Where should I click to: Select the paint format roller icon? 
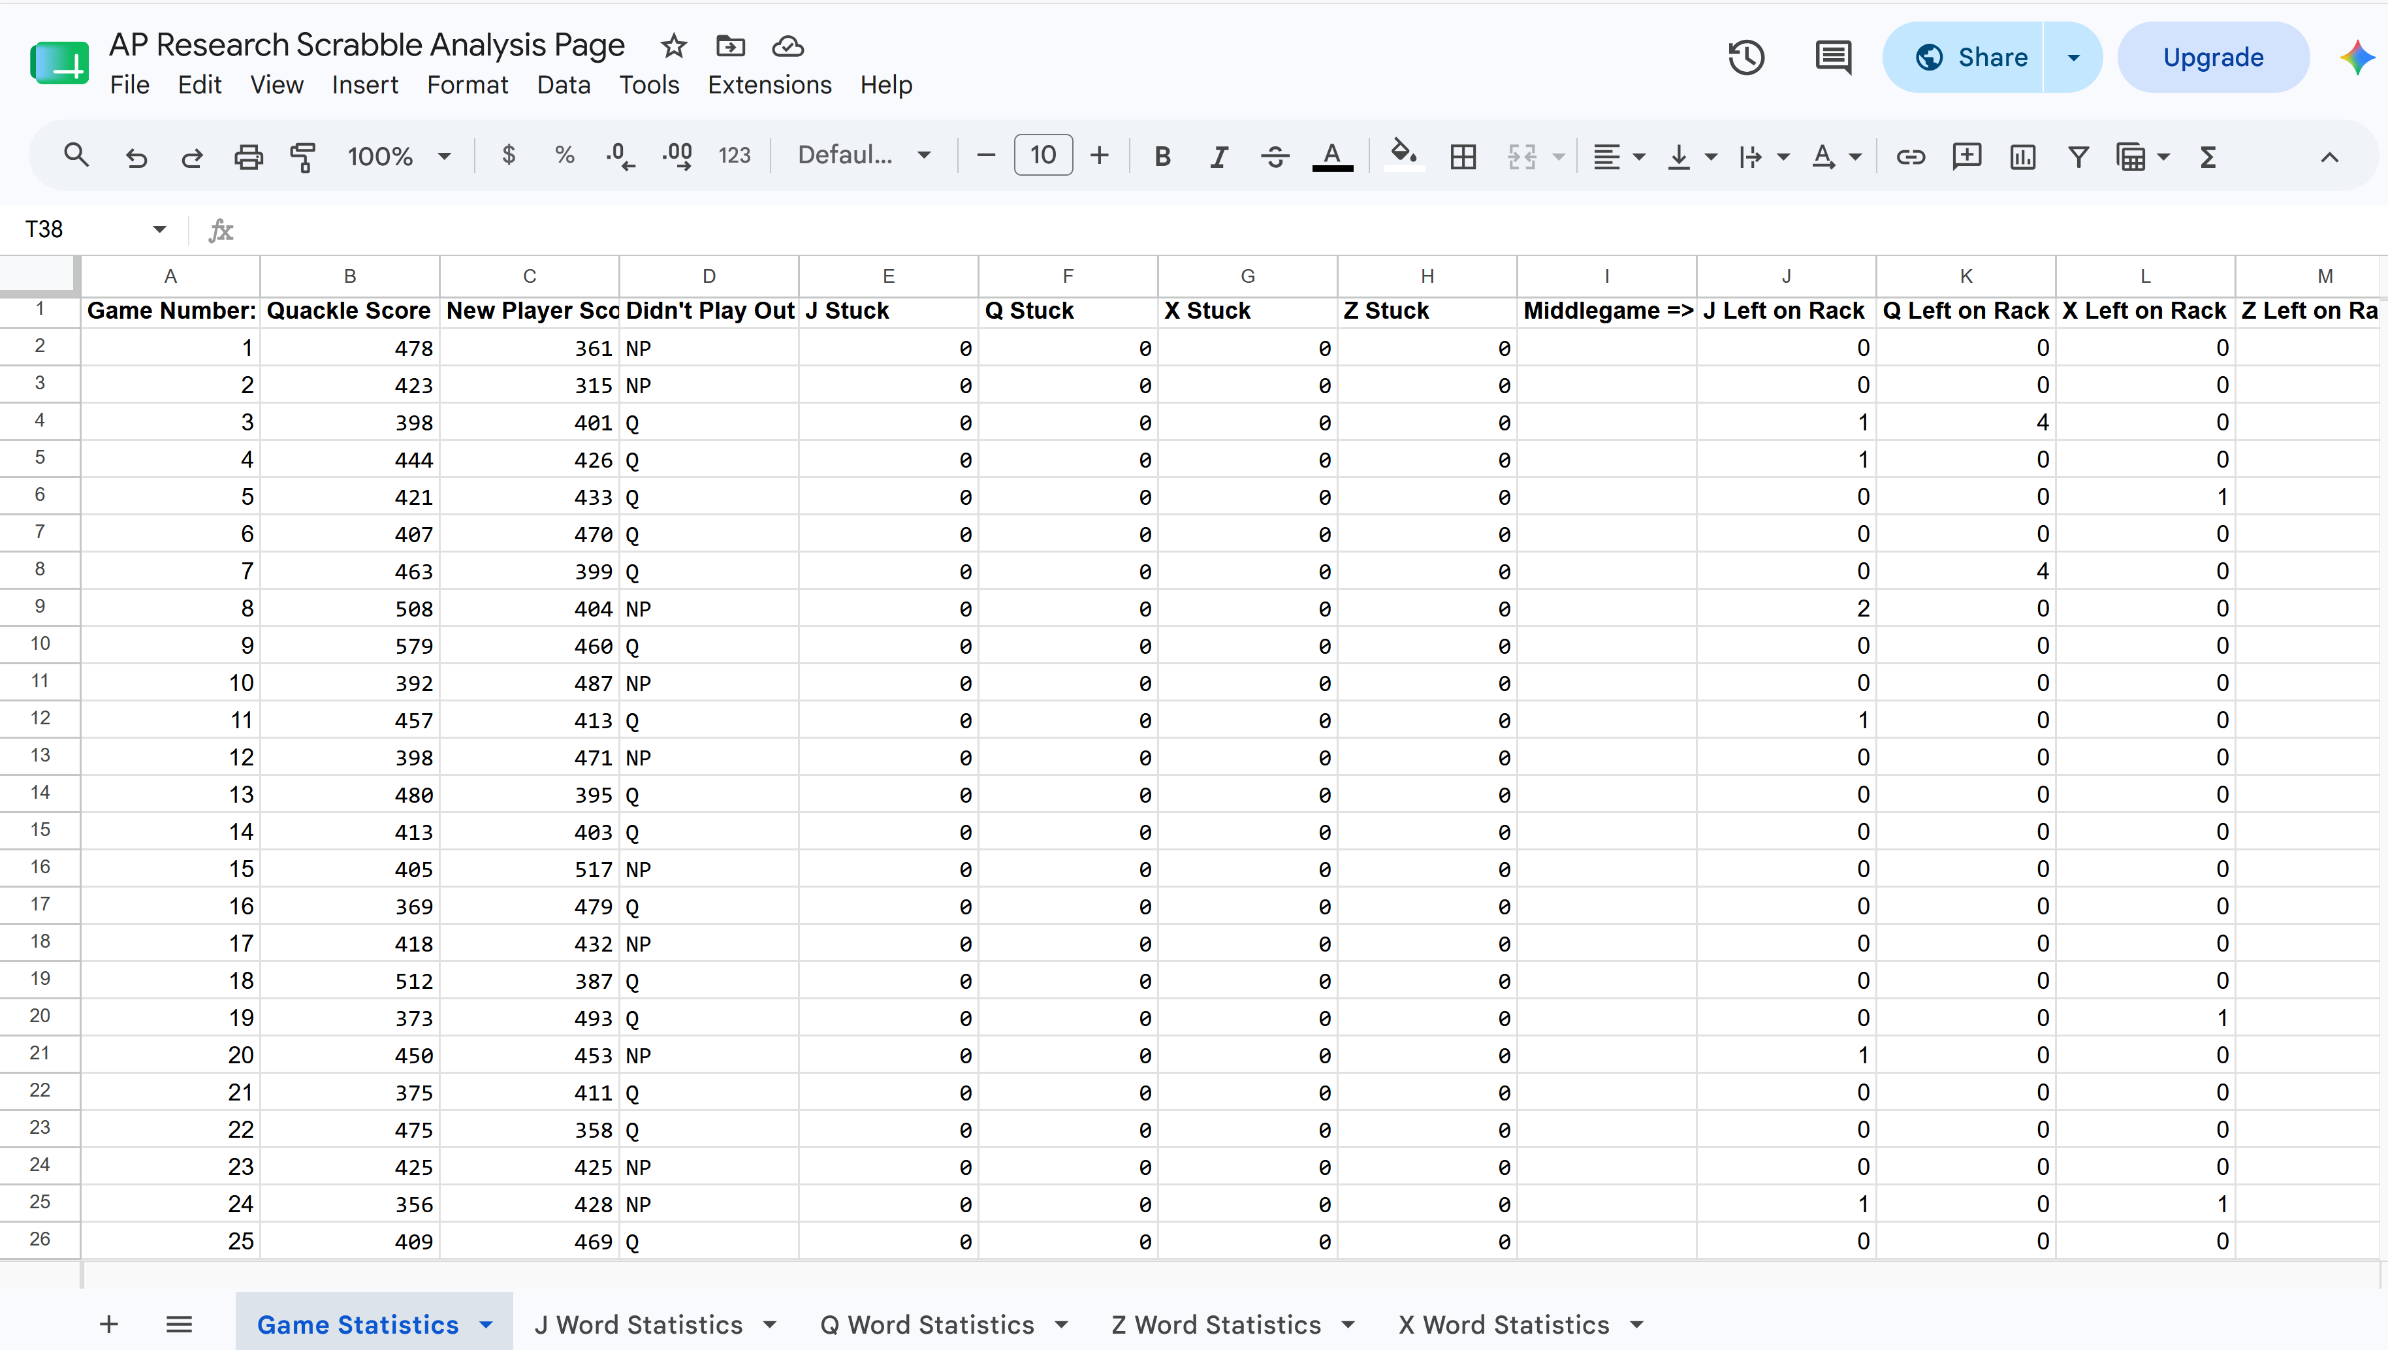[303, 155]
